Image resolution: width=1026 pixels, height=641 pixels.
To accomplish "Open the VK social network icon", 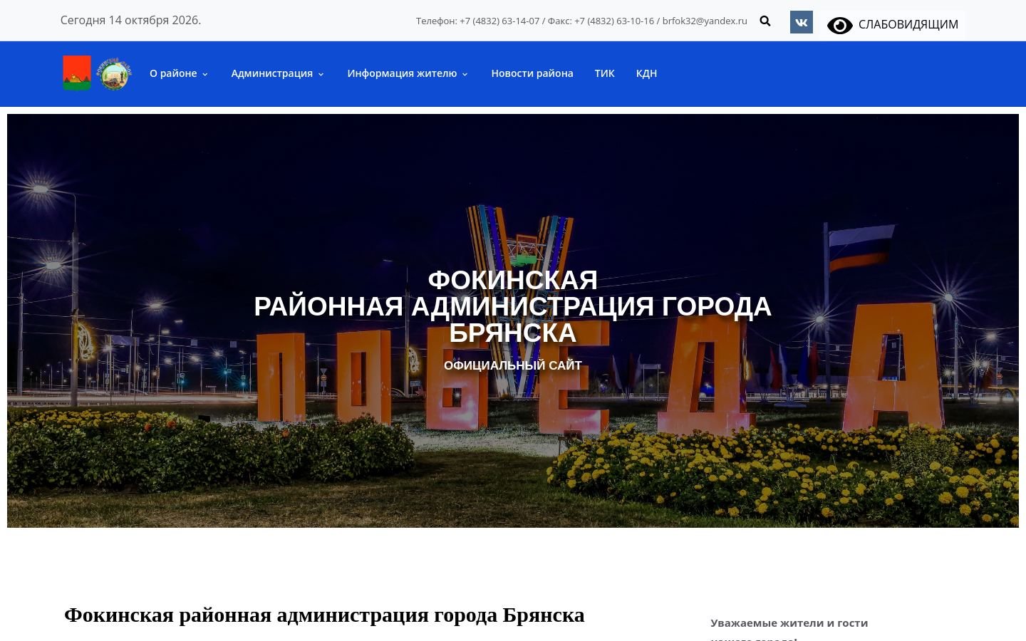I will tap(802, 22).
